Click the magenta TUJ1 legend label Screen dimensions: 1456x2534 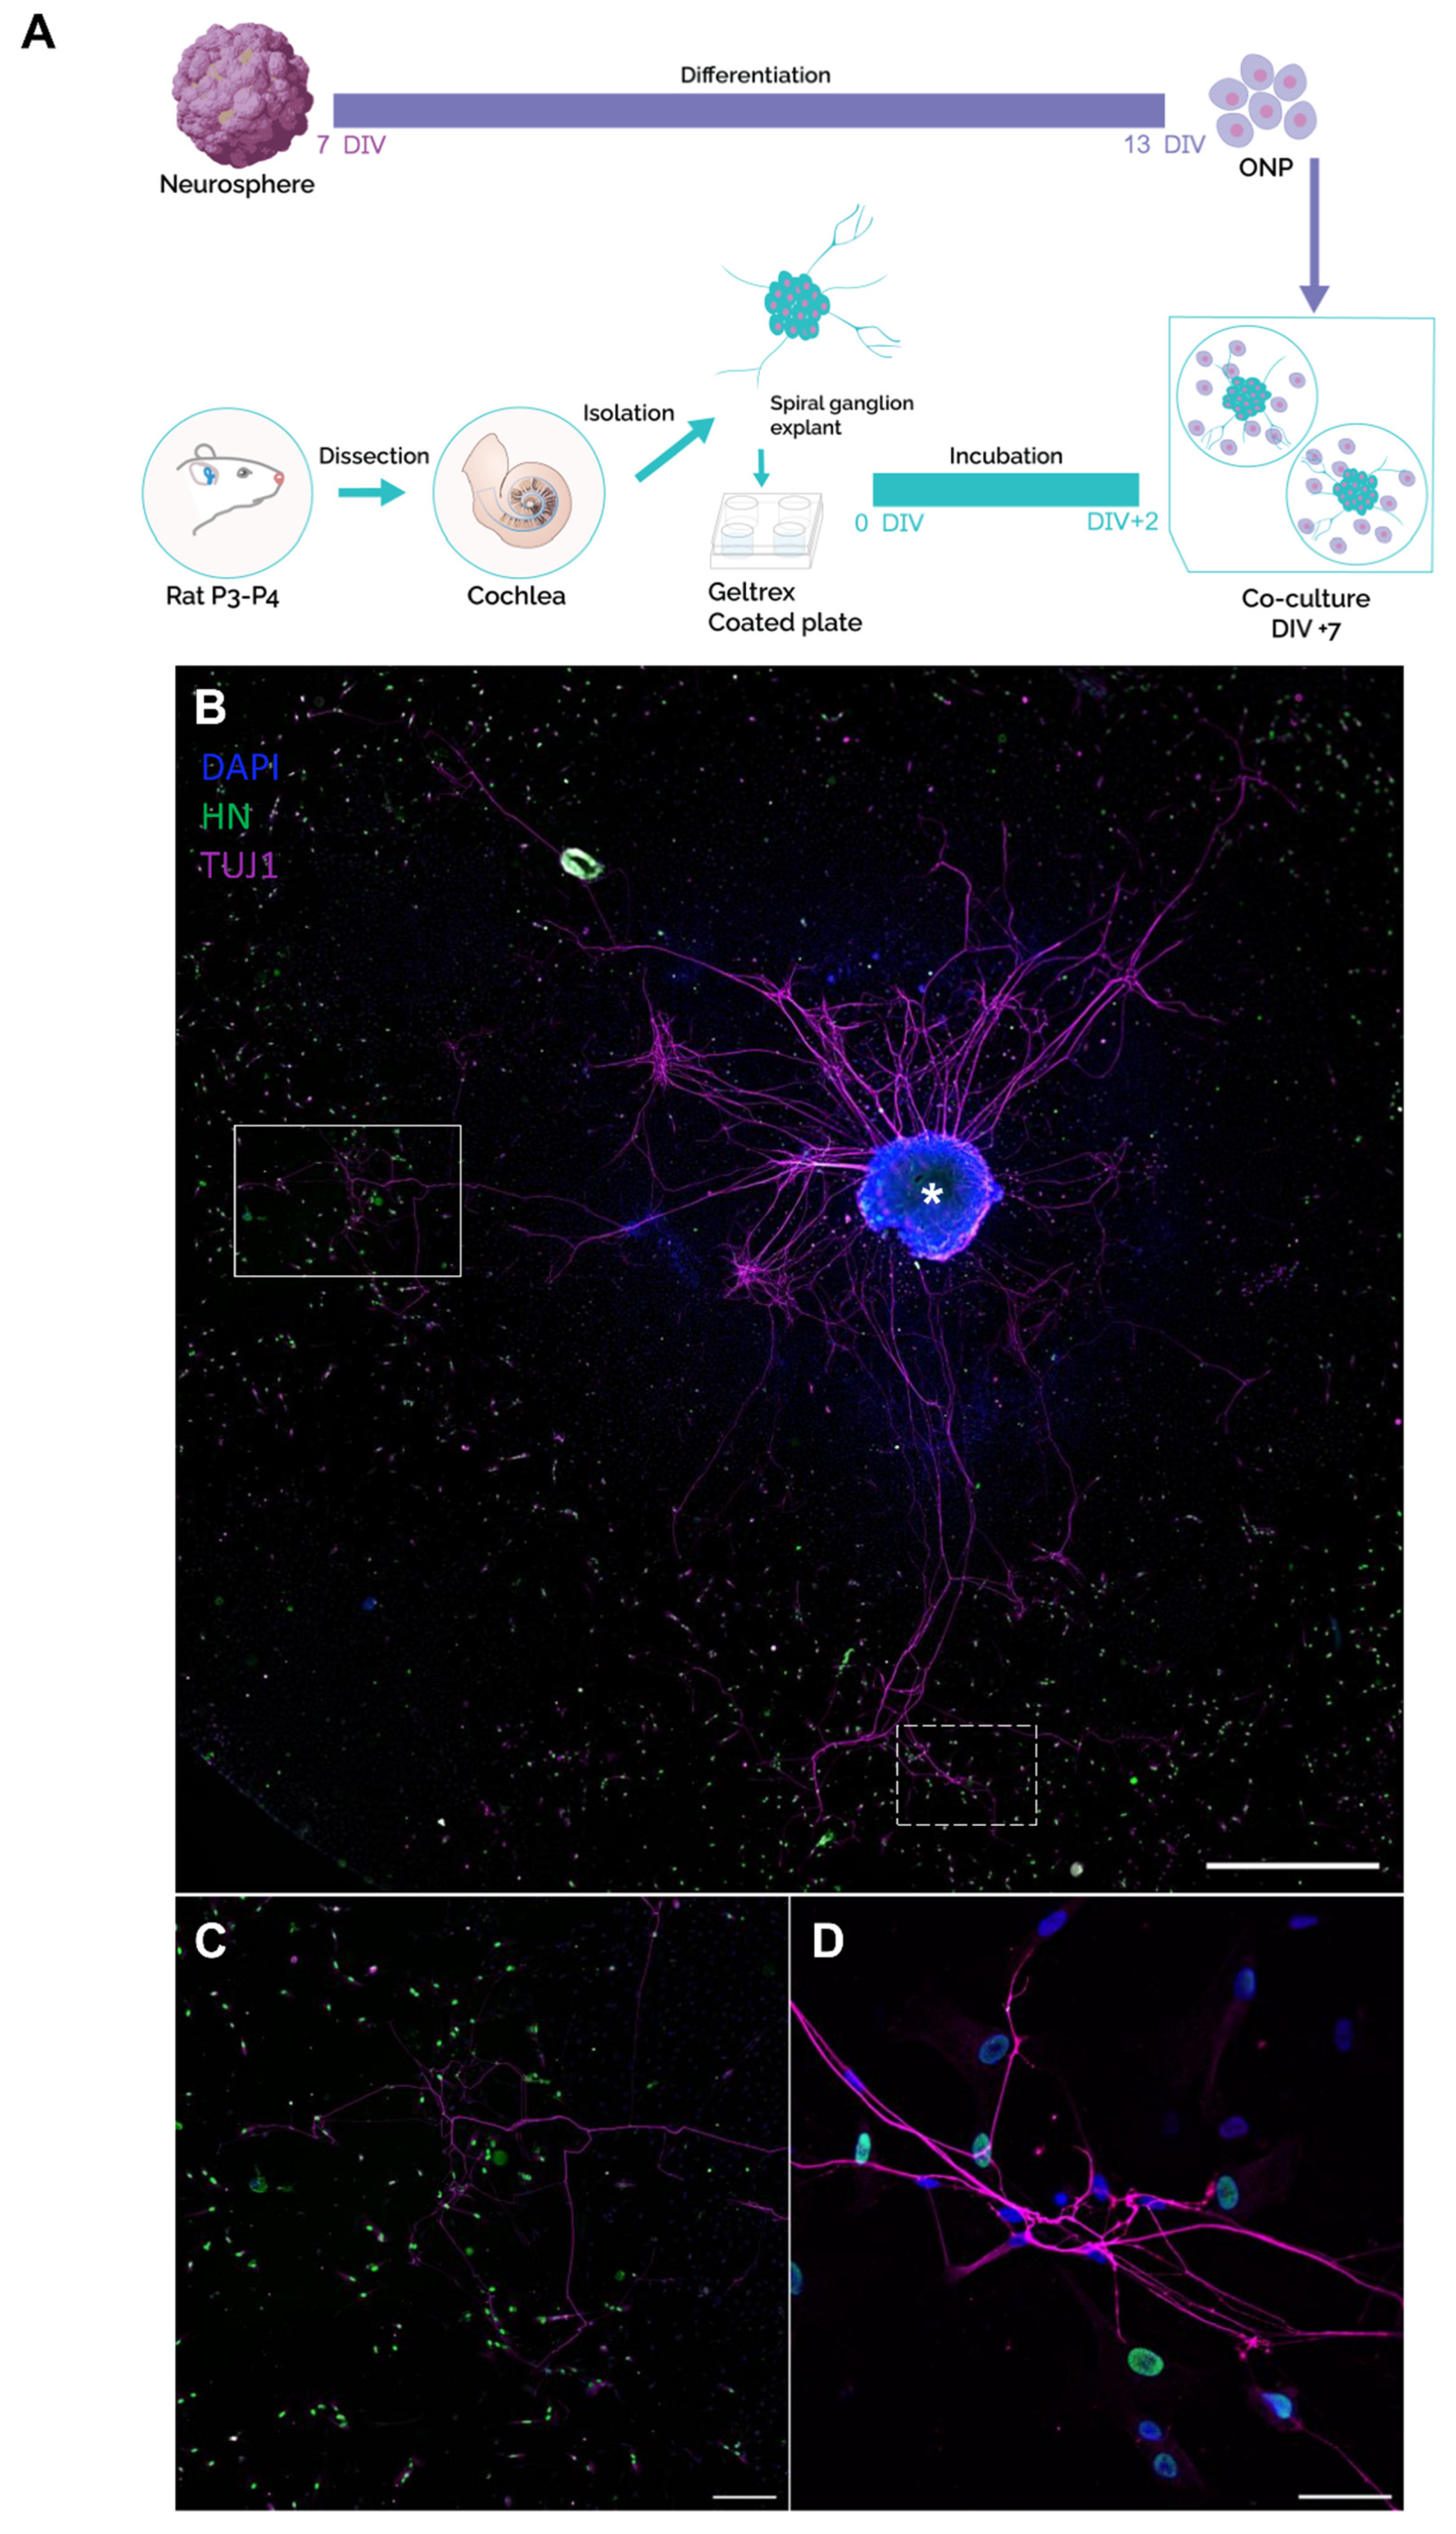(239, 865)
